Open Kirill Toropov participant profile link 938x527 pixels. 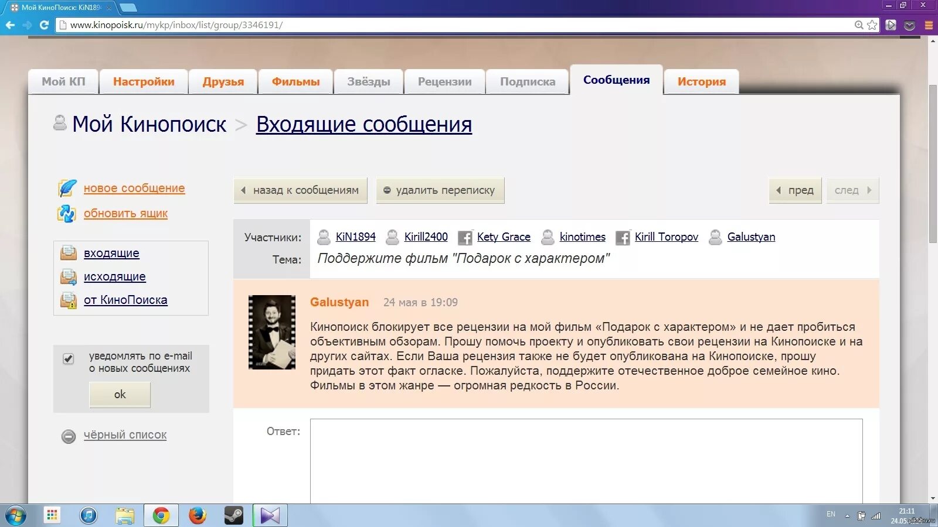point(667,237)
